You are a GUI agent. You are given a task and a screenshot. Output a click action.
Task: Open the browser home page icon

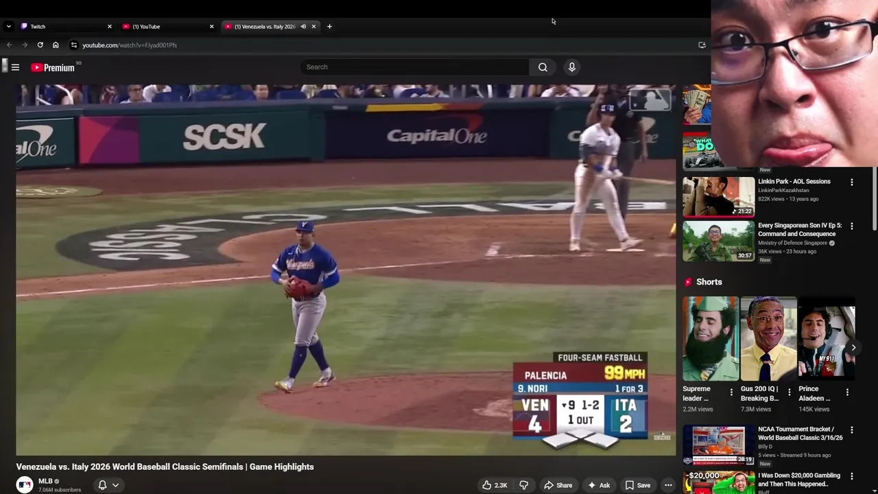pos(56,45)
